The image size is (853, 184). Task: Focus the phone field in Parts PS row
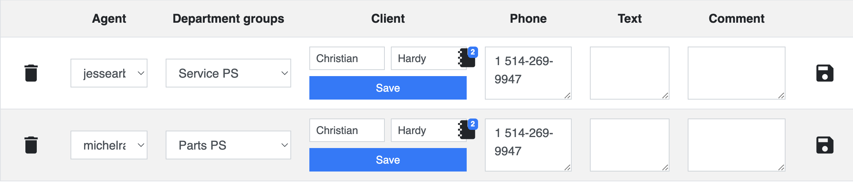pyautogui.click(x=528, y=145)
